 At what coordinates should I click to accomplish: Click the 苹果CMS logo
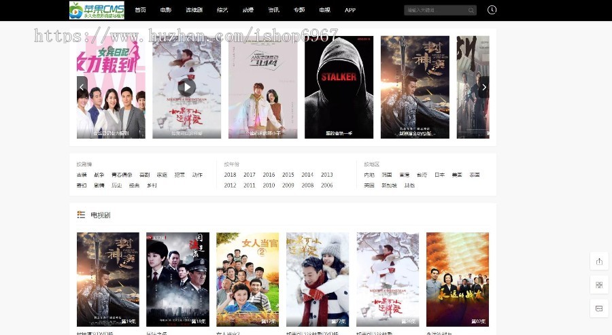tap(97, 10)
